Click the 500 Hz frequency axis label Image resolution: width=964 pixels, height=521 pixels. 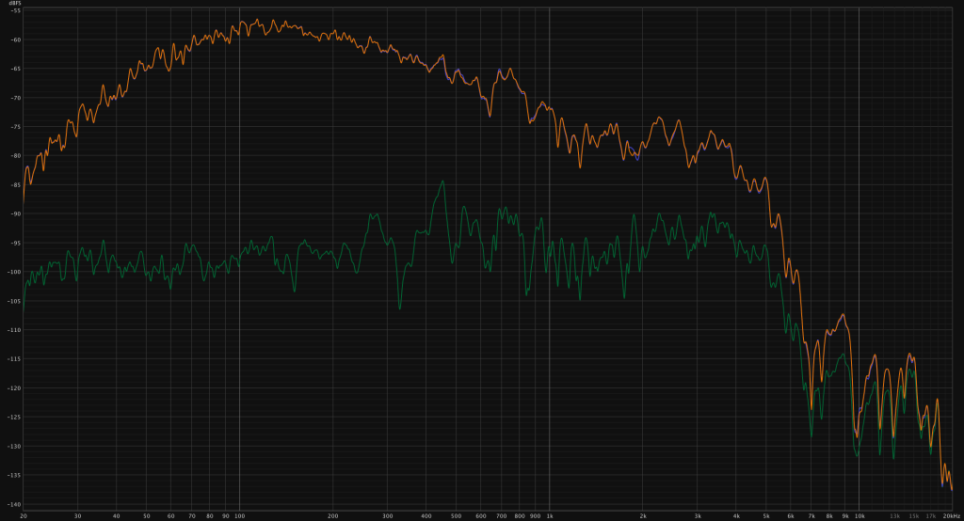tap(456, 515)
